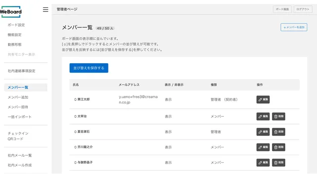The image size is (317, 178).
Task: Click 管理者 (契約者) permission cell
Action: click(224, 99)
